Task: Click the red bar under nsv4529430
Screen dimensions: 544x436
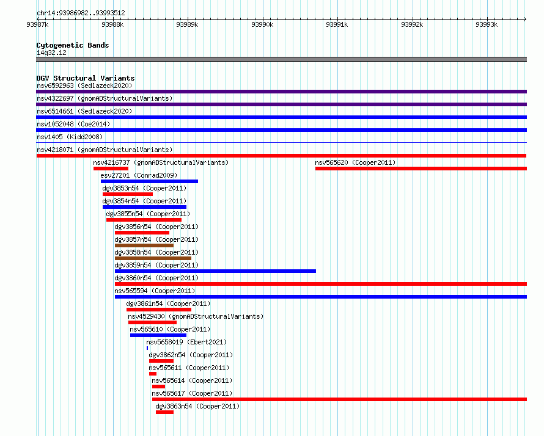Action: pos(152,322)
